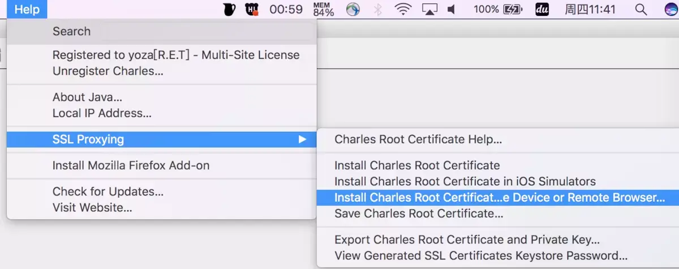The width and height of the screenshot is (679, 269).
Task: Click the 100% battery status icon
Action: (497, 9)
